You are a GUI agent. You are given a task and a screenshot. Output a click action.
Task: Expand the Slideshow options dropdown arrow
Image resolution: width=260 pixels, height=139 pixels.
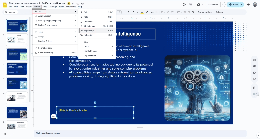click(223, 4)
